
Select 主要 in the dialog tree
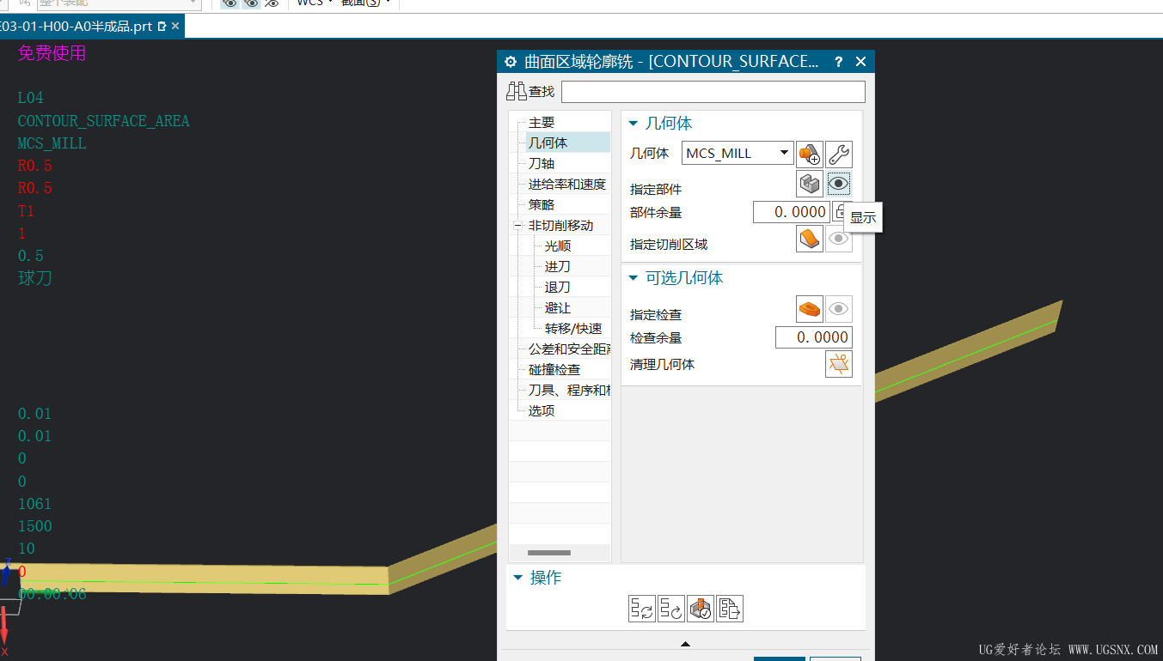[542, 123]
